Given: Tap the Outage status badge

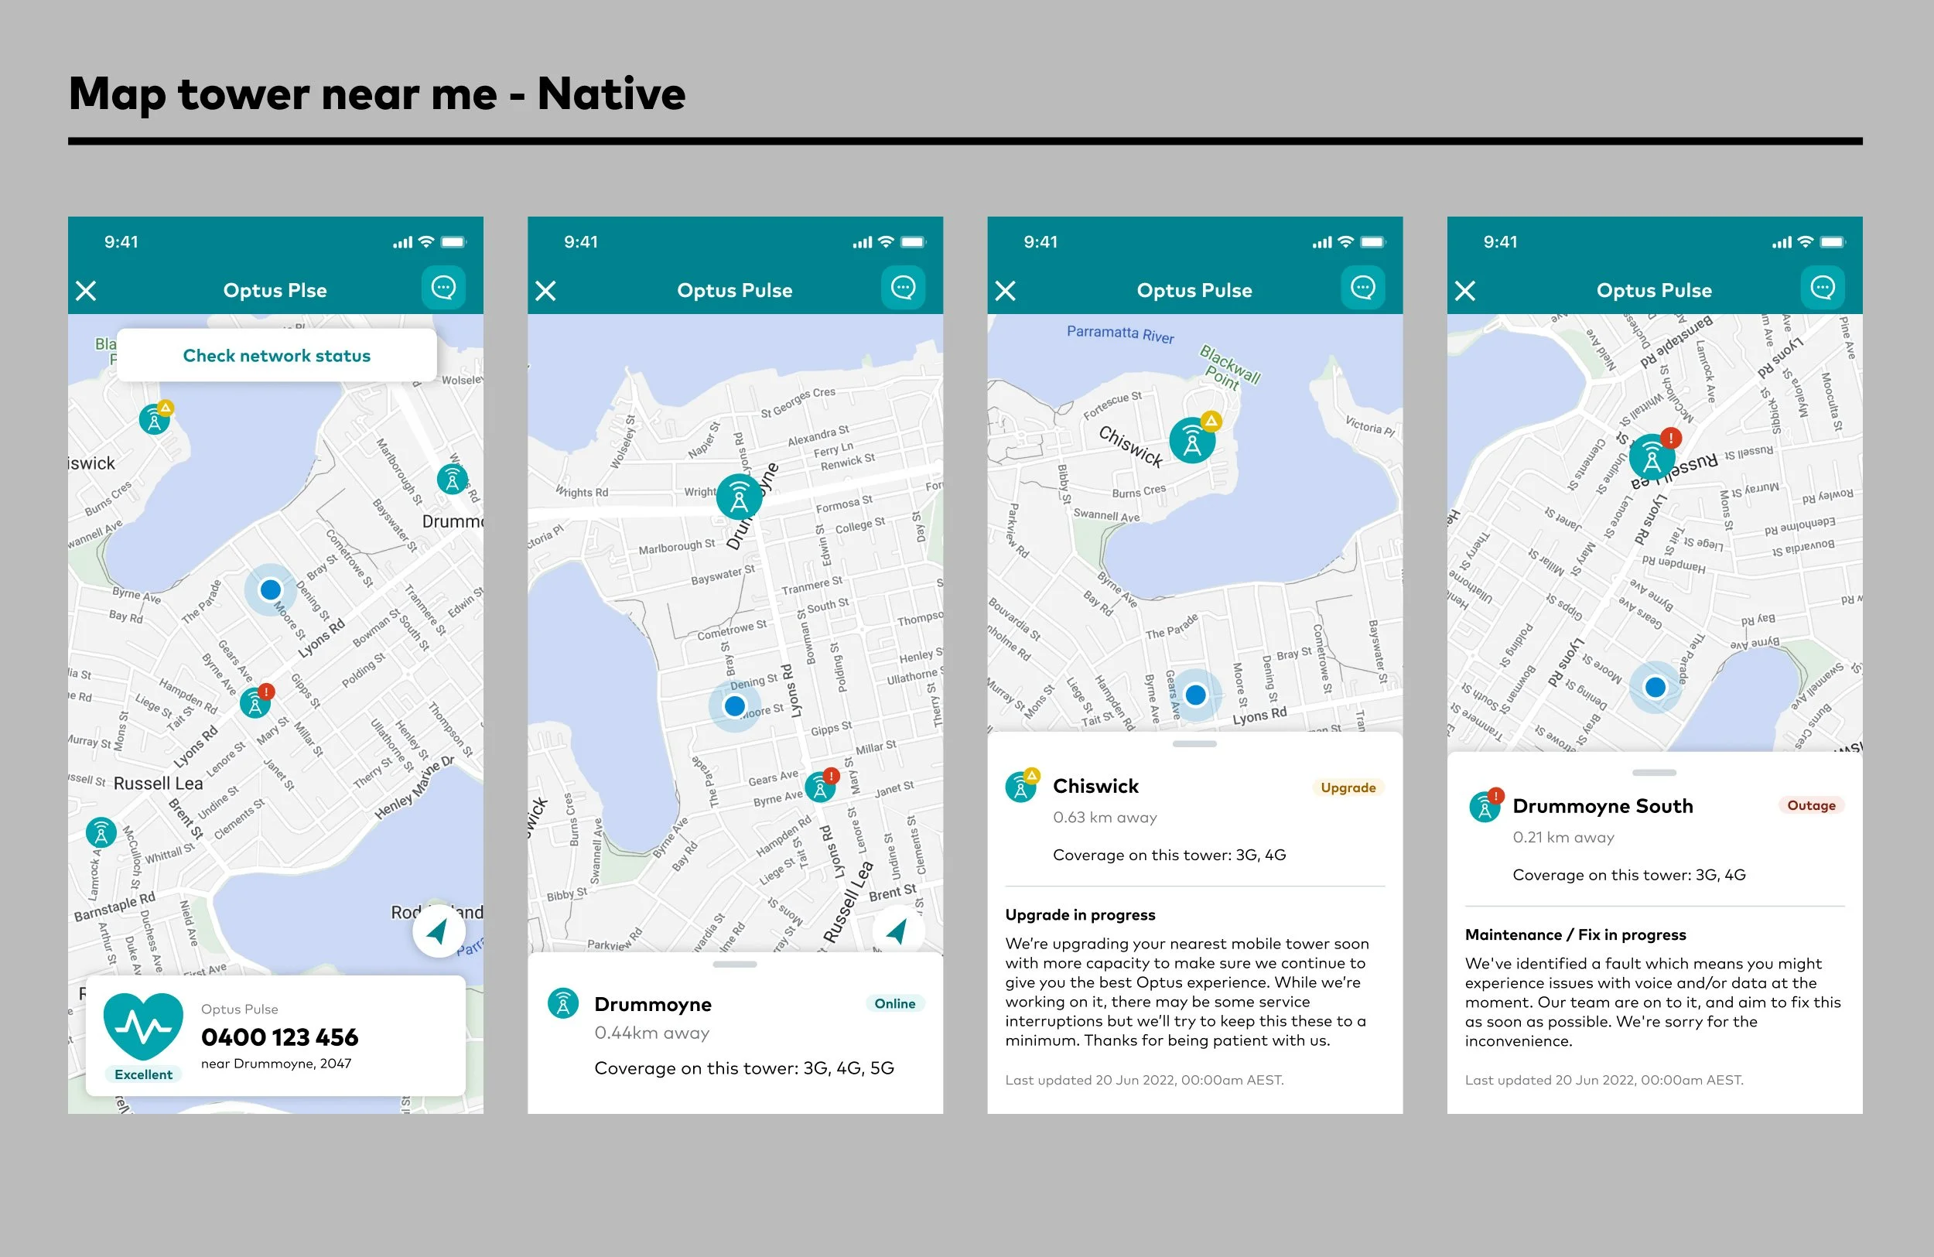Looking at the screenshot, I should [x=1811, y=805].
